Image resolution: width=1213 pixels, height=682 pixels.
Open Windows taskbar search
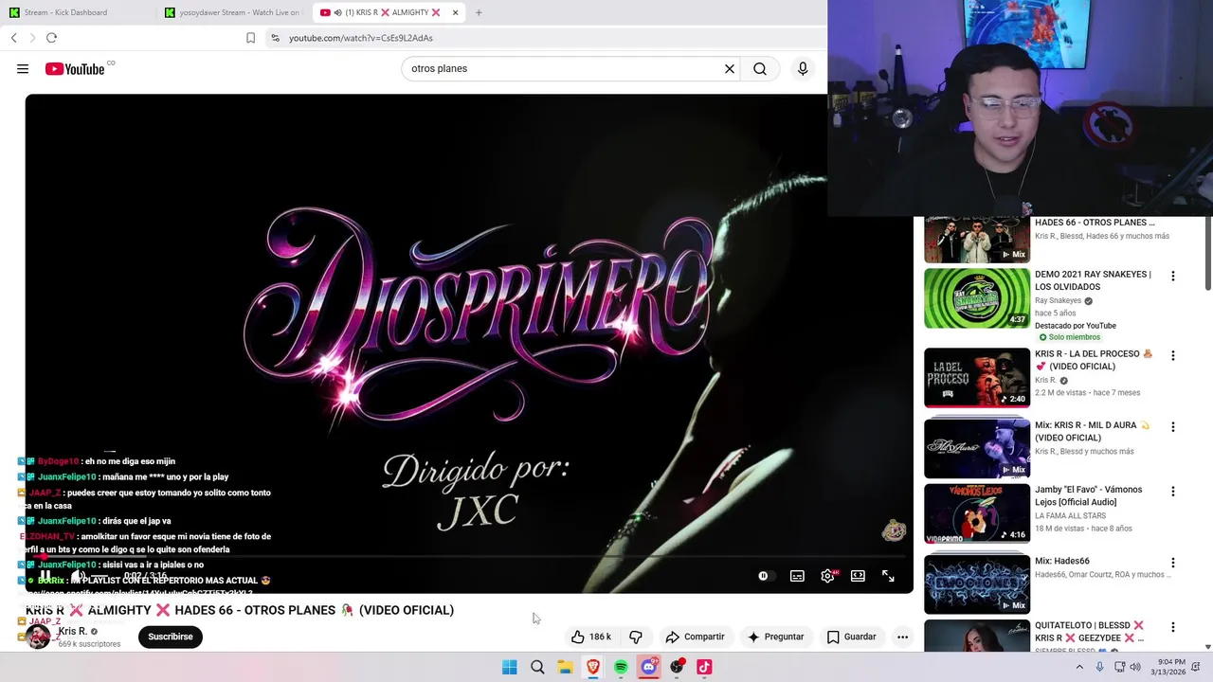pos(537,667)
